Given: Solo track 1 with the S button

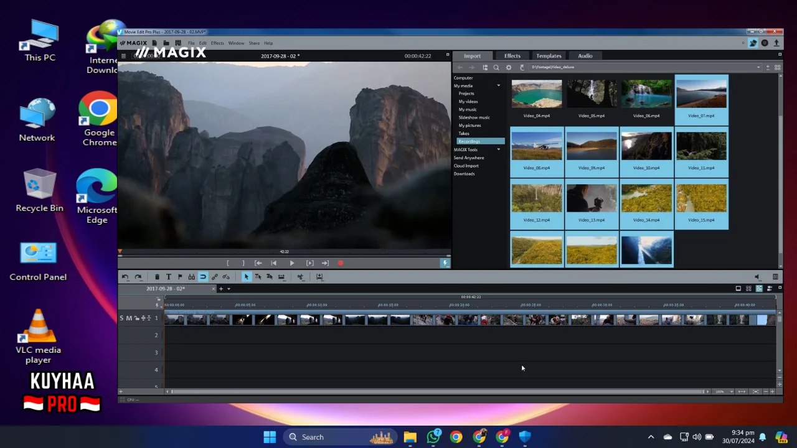Looking at the screenshot, I should [x=122, y=318].
